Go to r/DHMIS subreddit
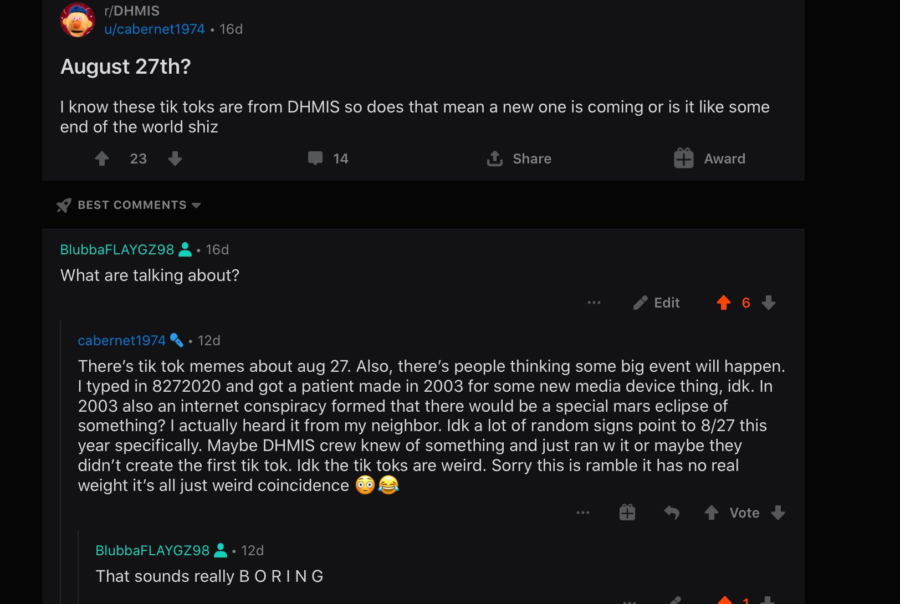 [x=132, y=11]
